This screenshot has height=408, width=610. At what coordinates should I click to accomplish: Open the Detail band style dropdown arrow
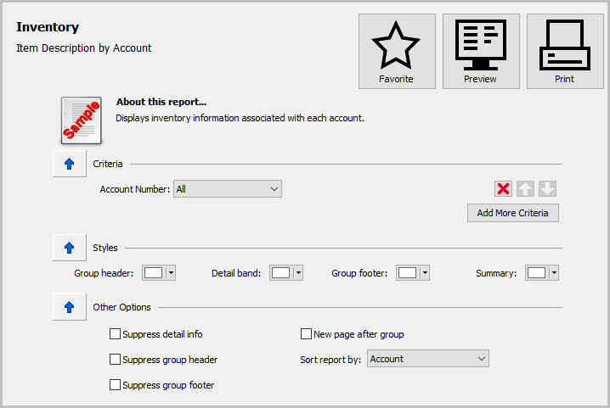pyautogui.click(x=298, y=273)
